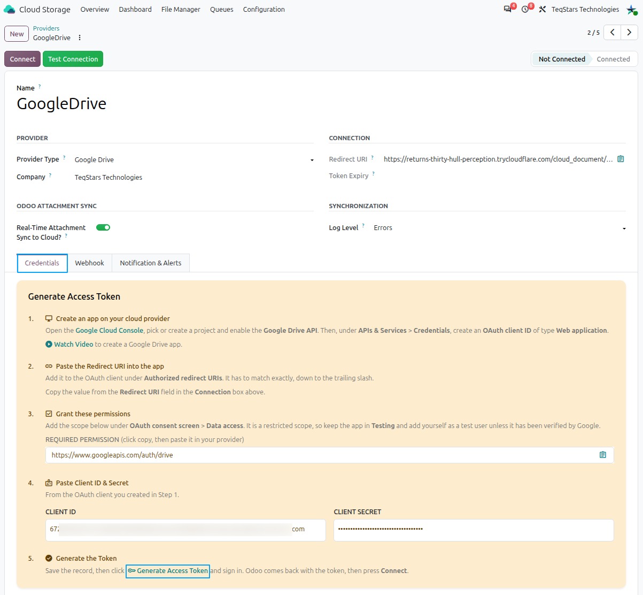This screenshot has height=595, width=643.
Task: Click the Connect button
Action: (22, 59)
